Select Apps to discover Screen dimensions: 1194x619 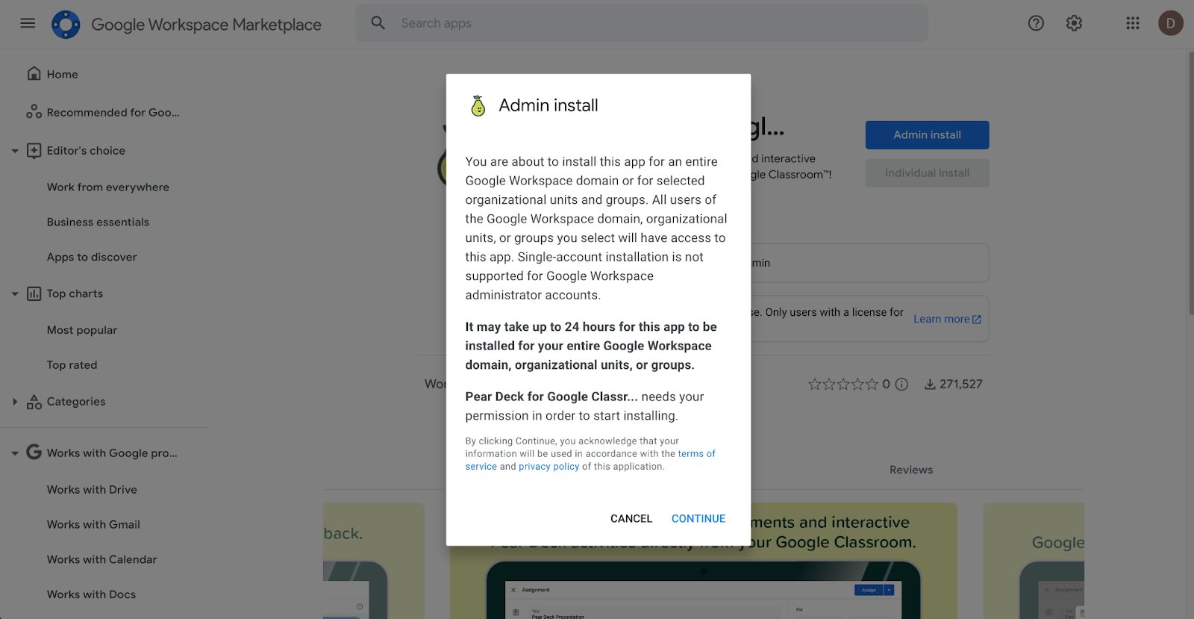pos(92,257)
